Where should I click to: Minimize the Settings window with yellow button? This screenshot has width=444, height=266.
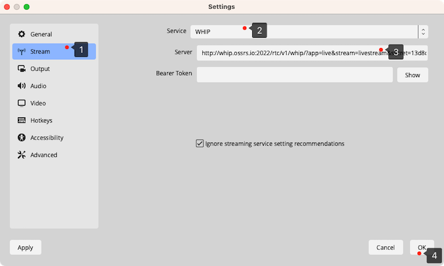tap(17, 7)
